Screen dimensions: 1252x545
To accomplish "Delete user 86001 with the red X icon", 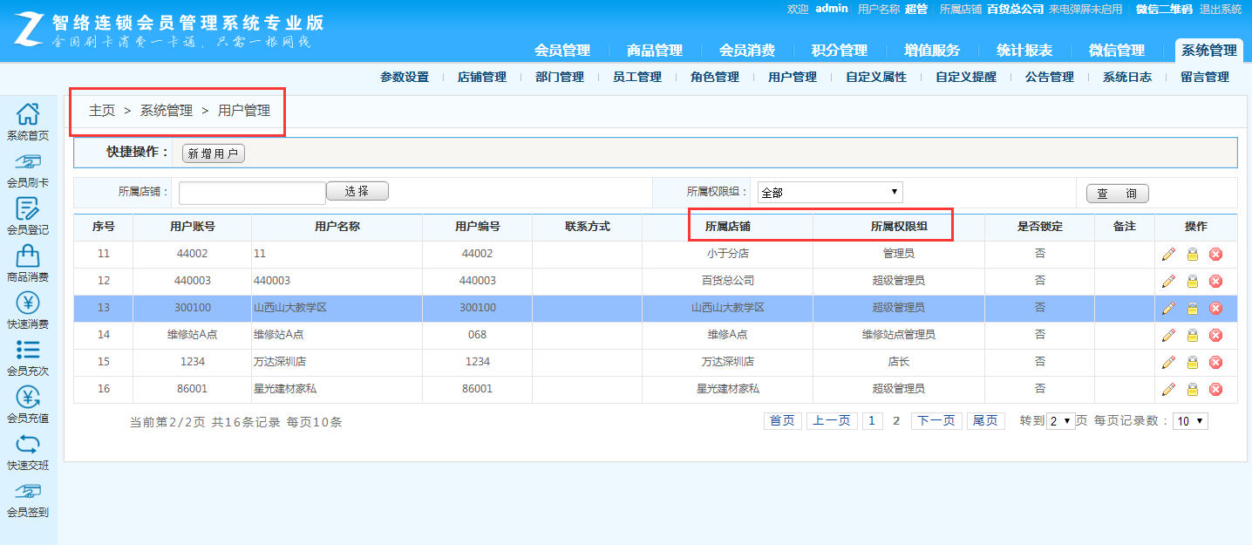I will 1215,389.
